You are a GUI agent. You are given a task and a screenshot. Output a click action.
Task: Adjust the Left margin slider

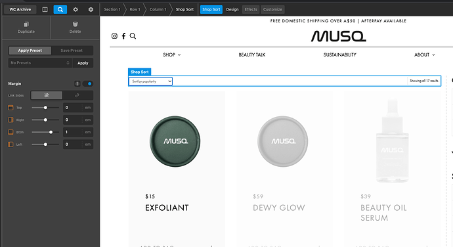[45, 144]
